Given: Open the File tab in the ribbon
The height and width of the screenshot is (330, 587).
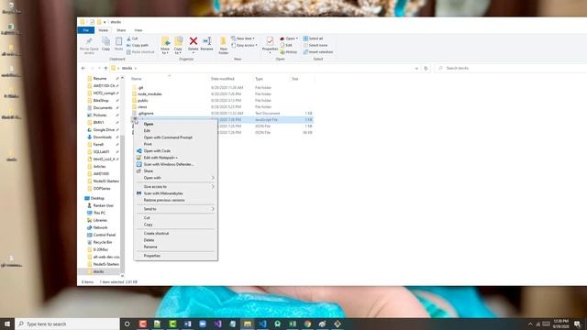Looking at the screenshot, I should [x=85, y=30].
